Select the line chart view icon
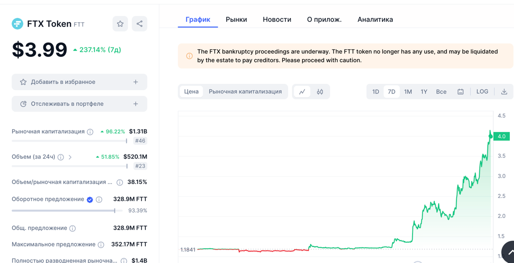The height and width of the screenshot is (263, 514). [x=302, y=92]
